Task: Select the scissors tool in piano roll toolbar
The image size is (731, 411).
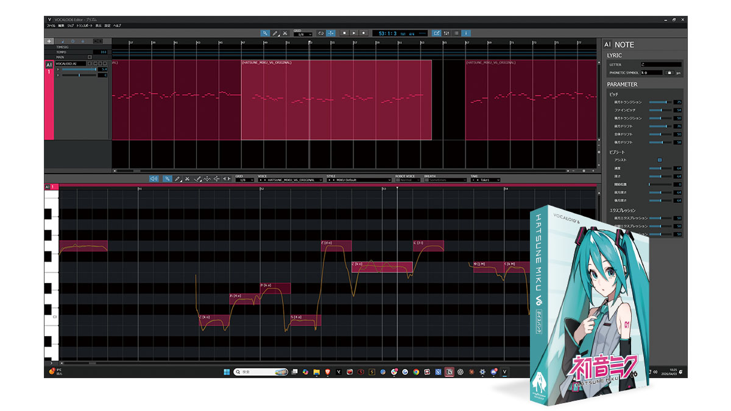Action: (187, 179)
